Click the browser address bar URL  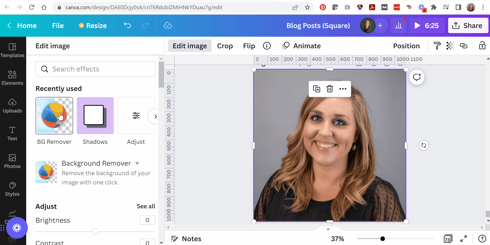point(144,7)
